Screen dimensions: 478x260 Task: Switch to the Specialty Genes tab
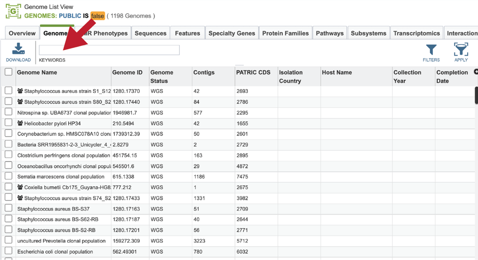click(x=232, y=33)
